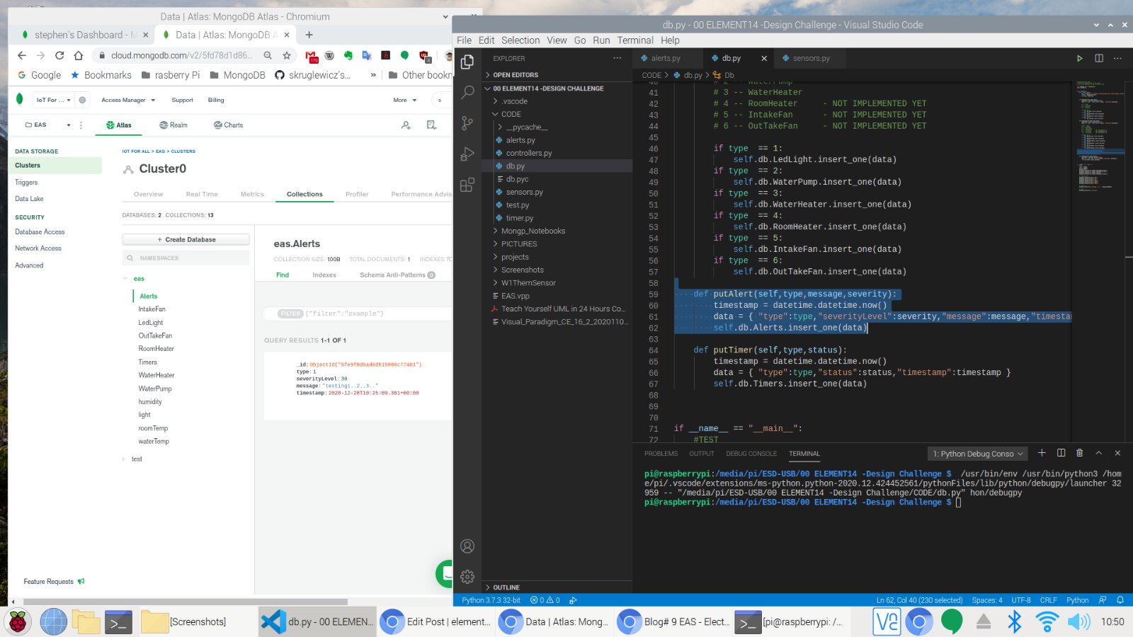Open the Terminal menu
Image resolution: width=1133 pixels, height=637 pixels.
point(634,40)
